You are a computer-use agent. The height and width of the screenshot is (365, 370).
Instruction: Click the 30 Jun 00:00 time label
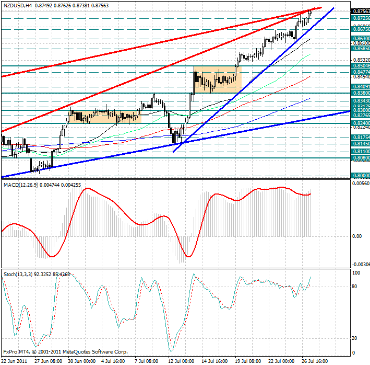pyautogui.click(x=82, y=361)
